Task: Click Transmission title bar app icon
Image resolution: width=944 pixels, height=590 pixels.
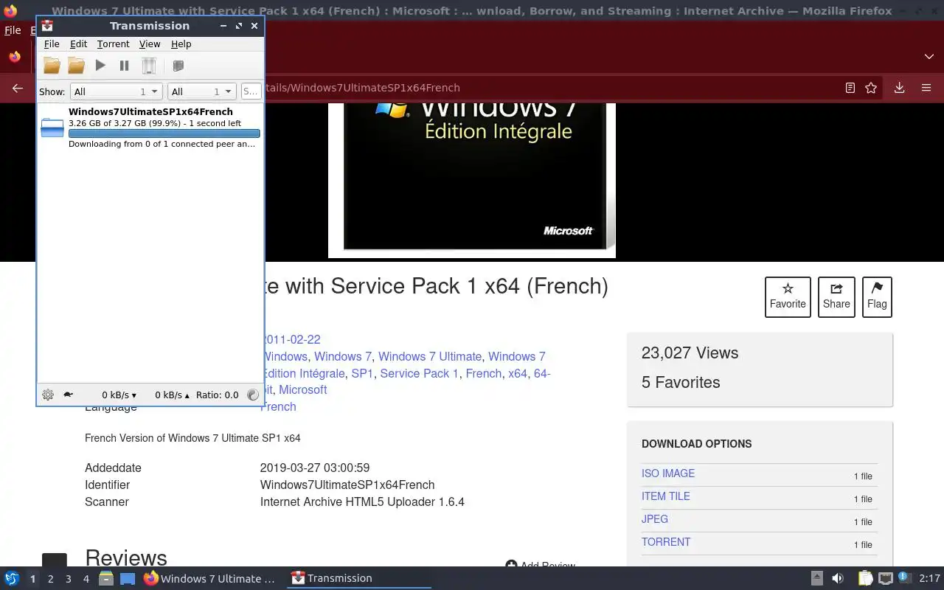Action: click(x=47, y=26)
